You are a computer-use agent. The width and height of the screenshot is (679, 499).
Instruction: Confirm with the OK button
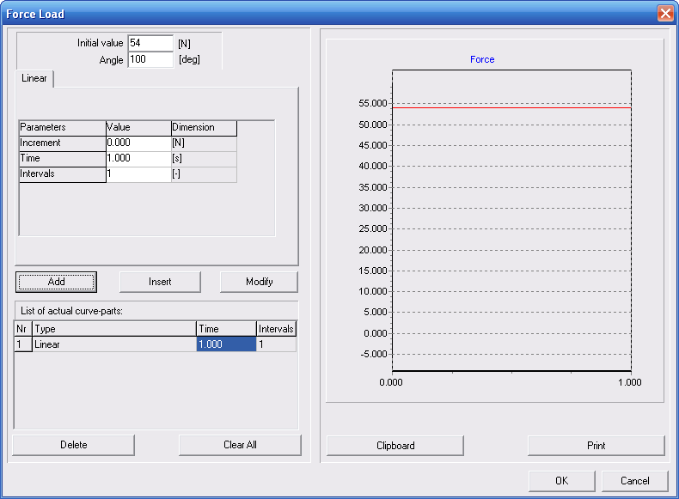pyautogui.click(x=561, y=481)
